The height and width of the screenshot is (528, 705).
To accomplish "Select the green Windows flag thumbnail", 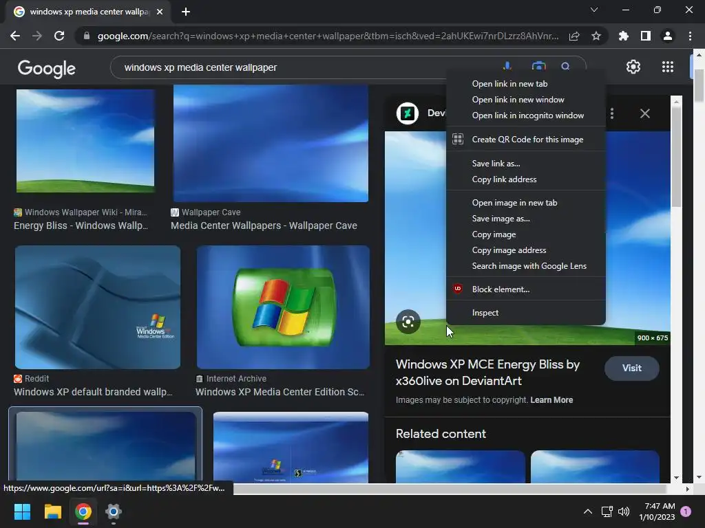I will [283, 307].
